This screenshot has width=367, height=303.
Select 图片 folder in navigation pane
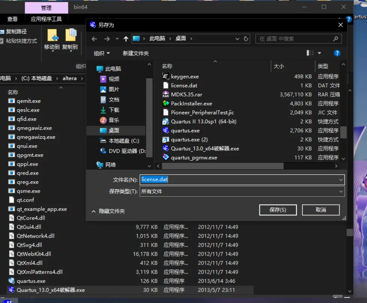(110, 90)
